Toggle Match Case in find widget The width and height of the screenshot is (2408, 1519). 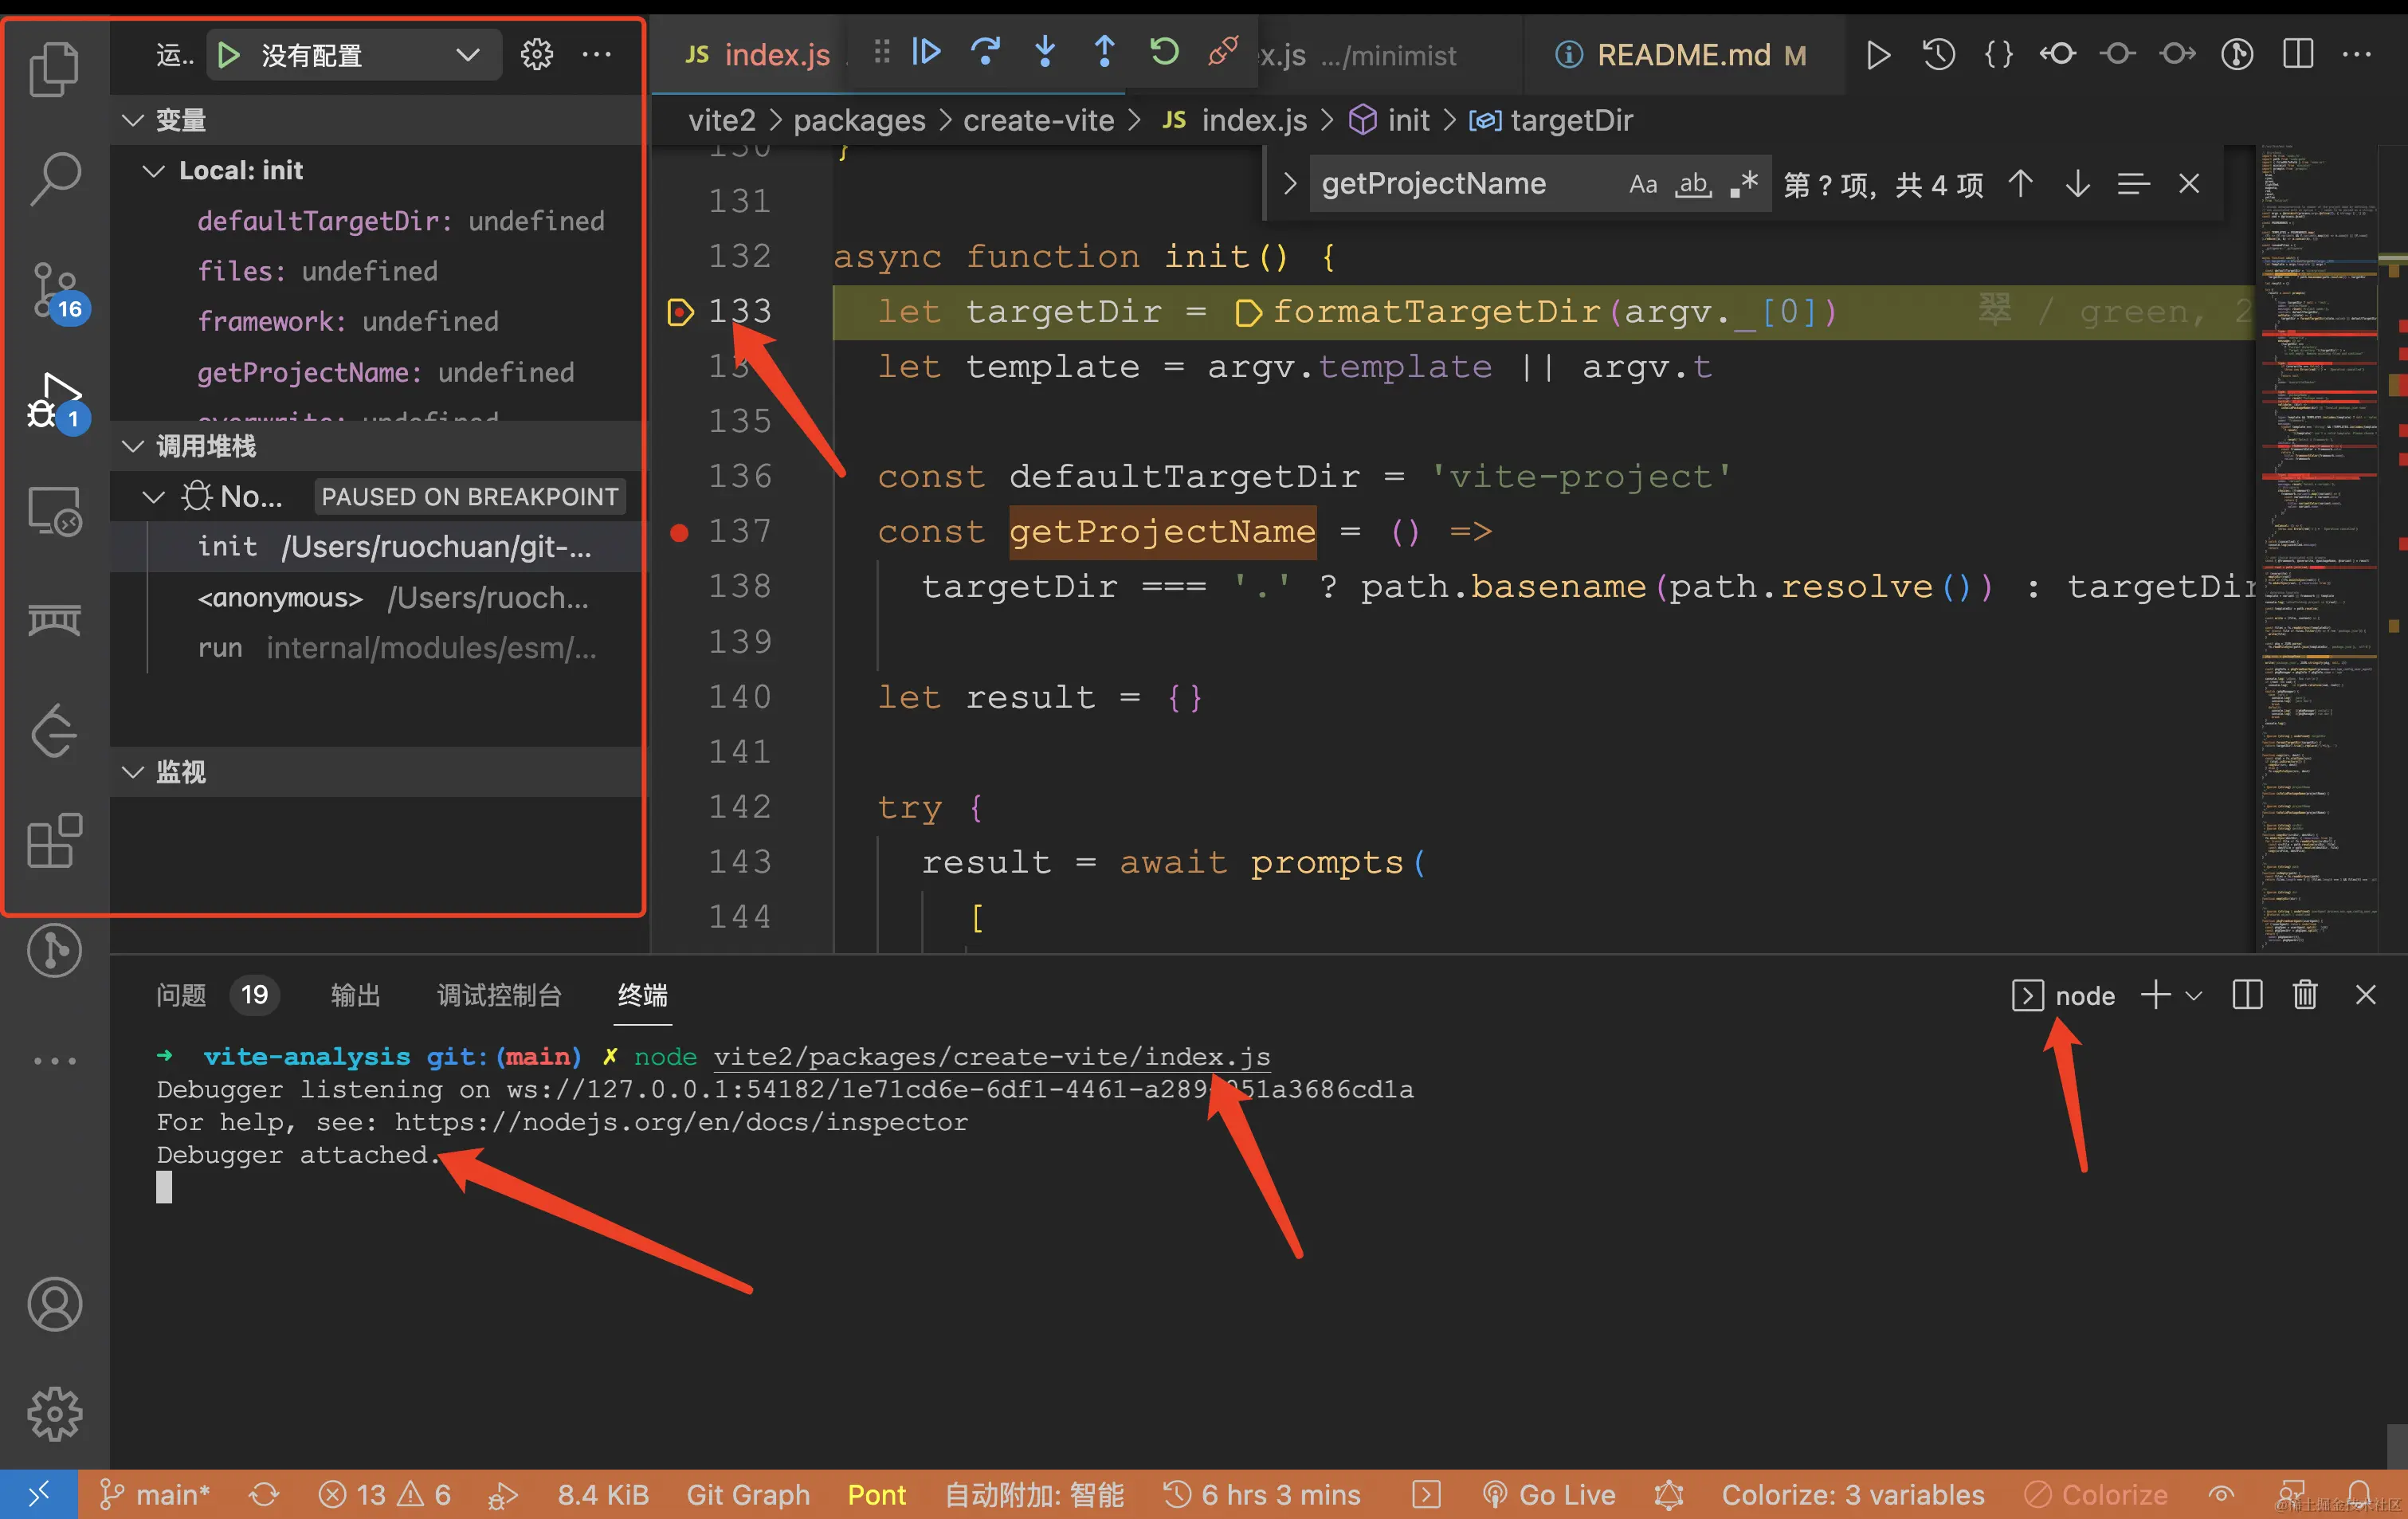click(x=1642, y=184)
